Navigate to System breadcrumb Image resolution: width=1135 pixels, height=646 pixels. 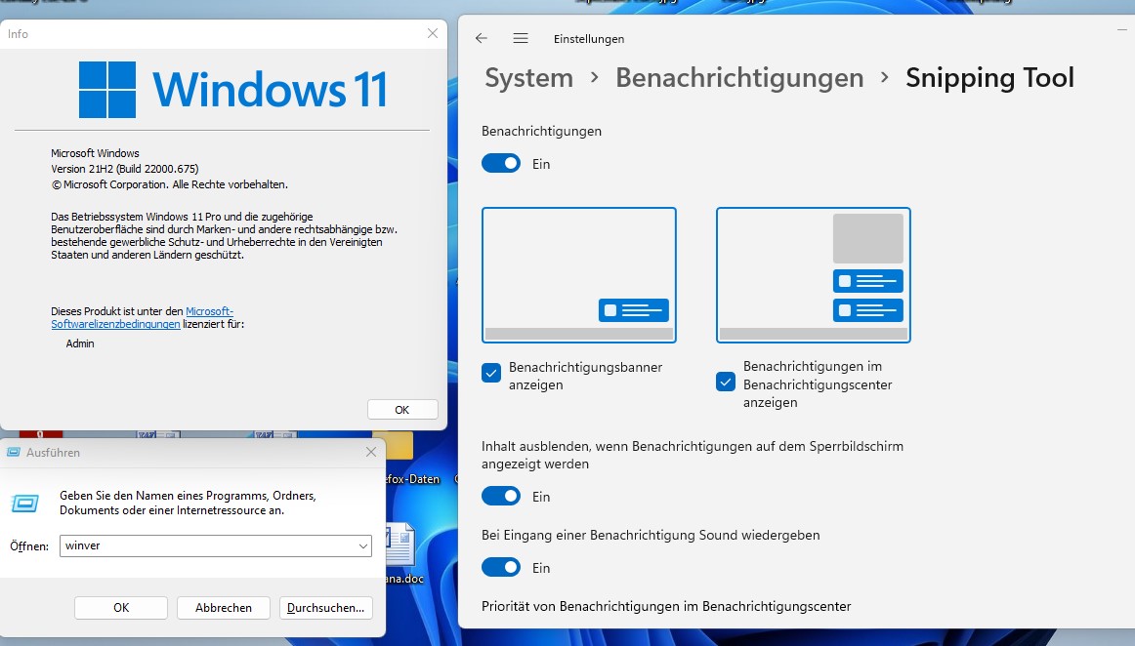(528, 77)
